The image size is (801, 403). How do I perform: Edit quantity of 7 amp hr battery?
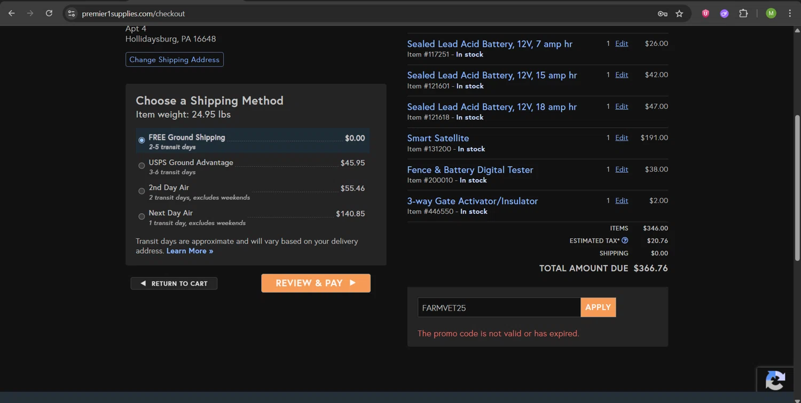[x=622, y=43]
